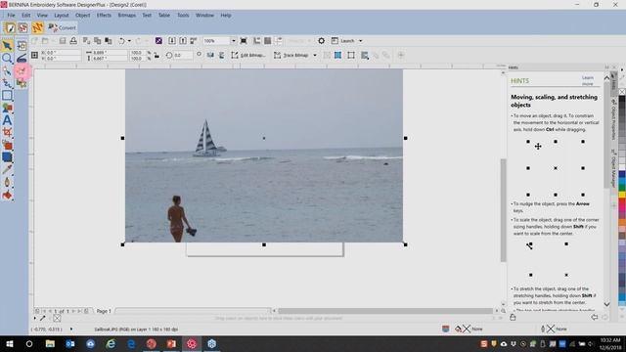
Task: Select the Rectangle tool
Action: click(x=7, y=96)
